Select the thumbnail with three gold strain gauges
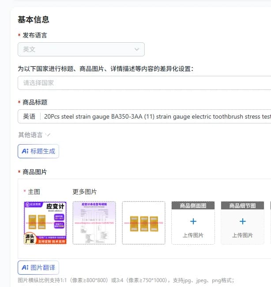Screen dimensions: 271x287 [143, 223]
